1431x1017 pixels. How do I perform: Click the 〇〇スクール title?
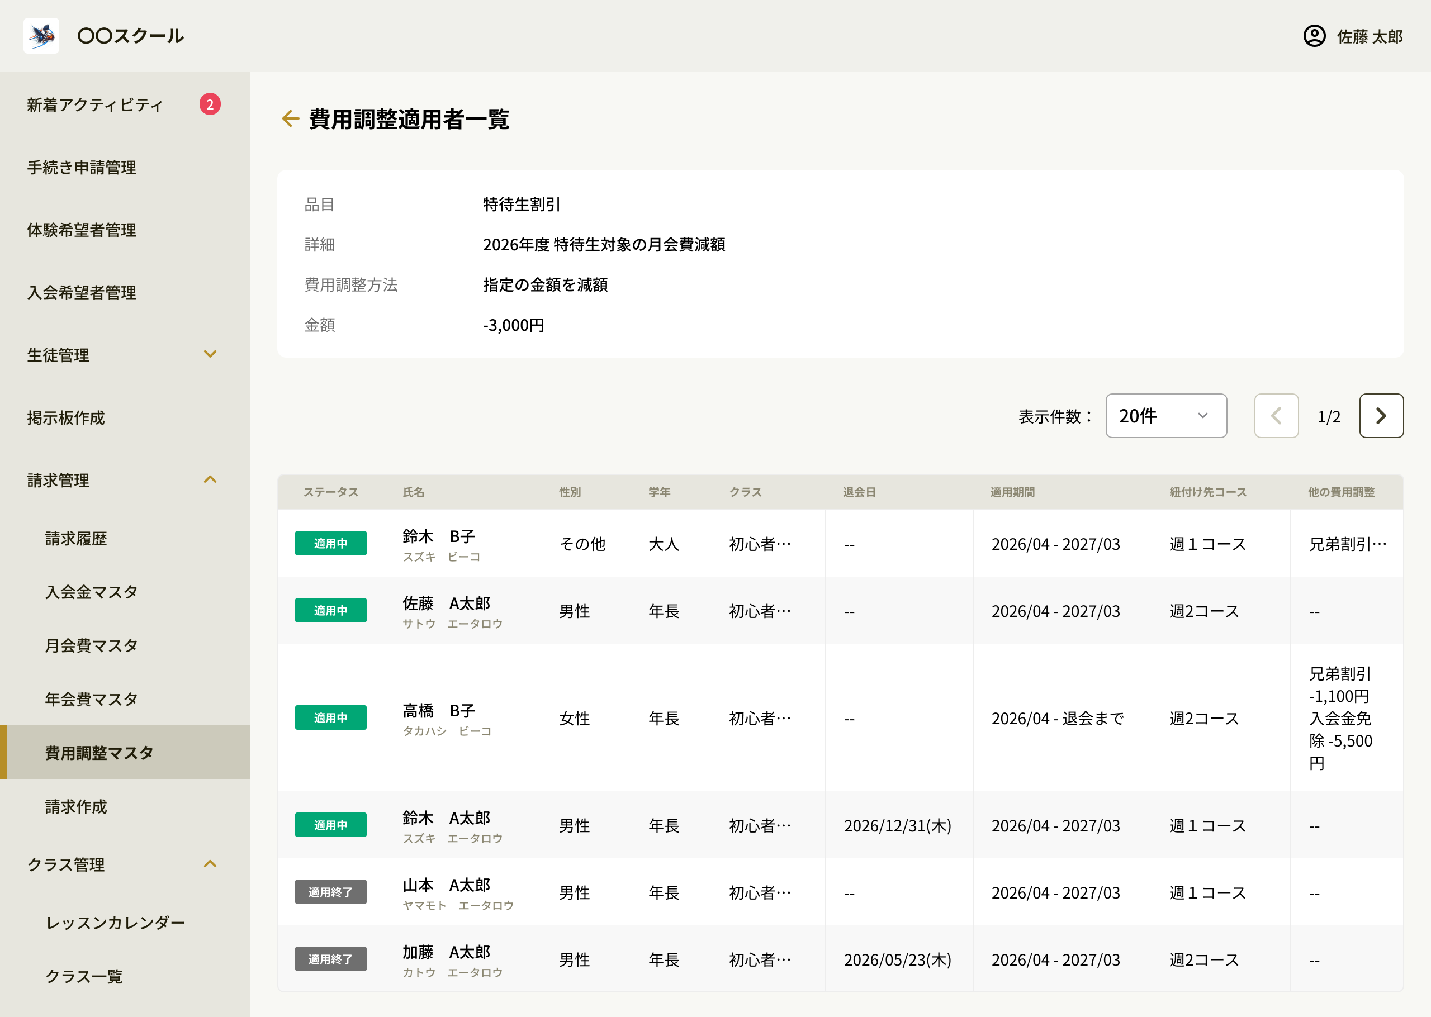click(130, 36)
